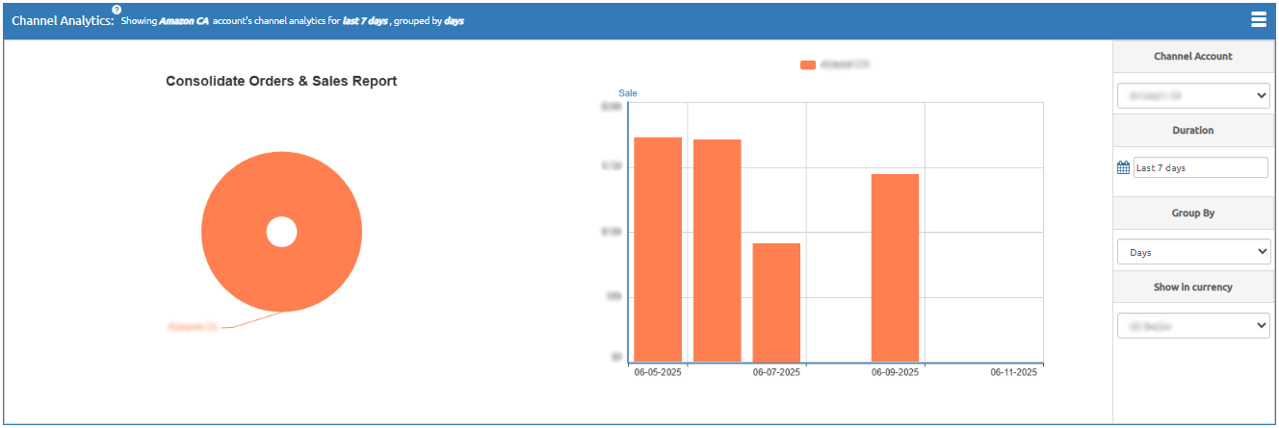This screenshot has width=1279, height=428.
Task: Open the hamburger menu in the header
Action: 1258,19
